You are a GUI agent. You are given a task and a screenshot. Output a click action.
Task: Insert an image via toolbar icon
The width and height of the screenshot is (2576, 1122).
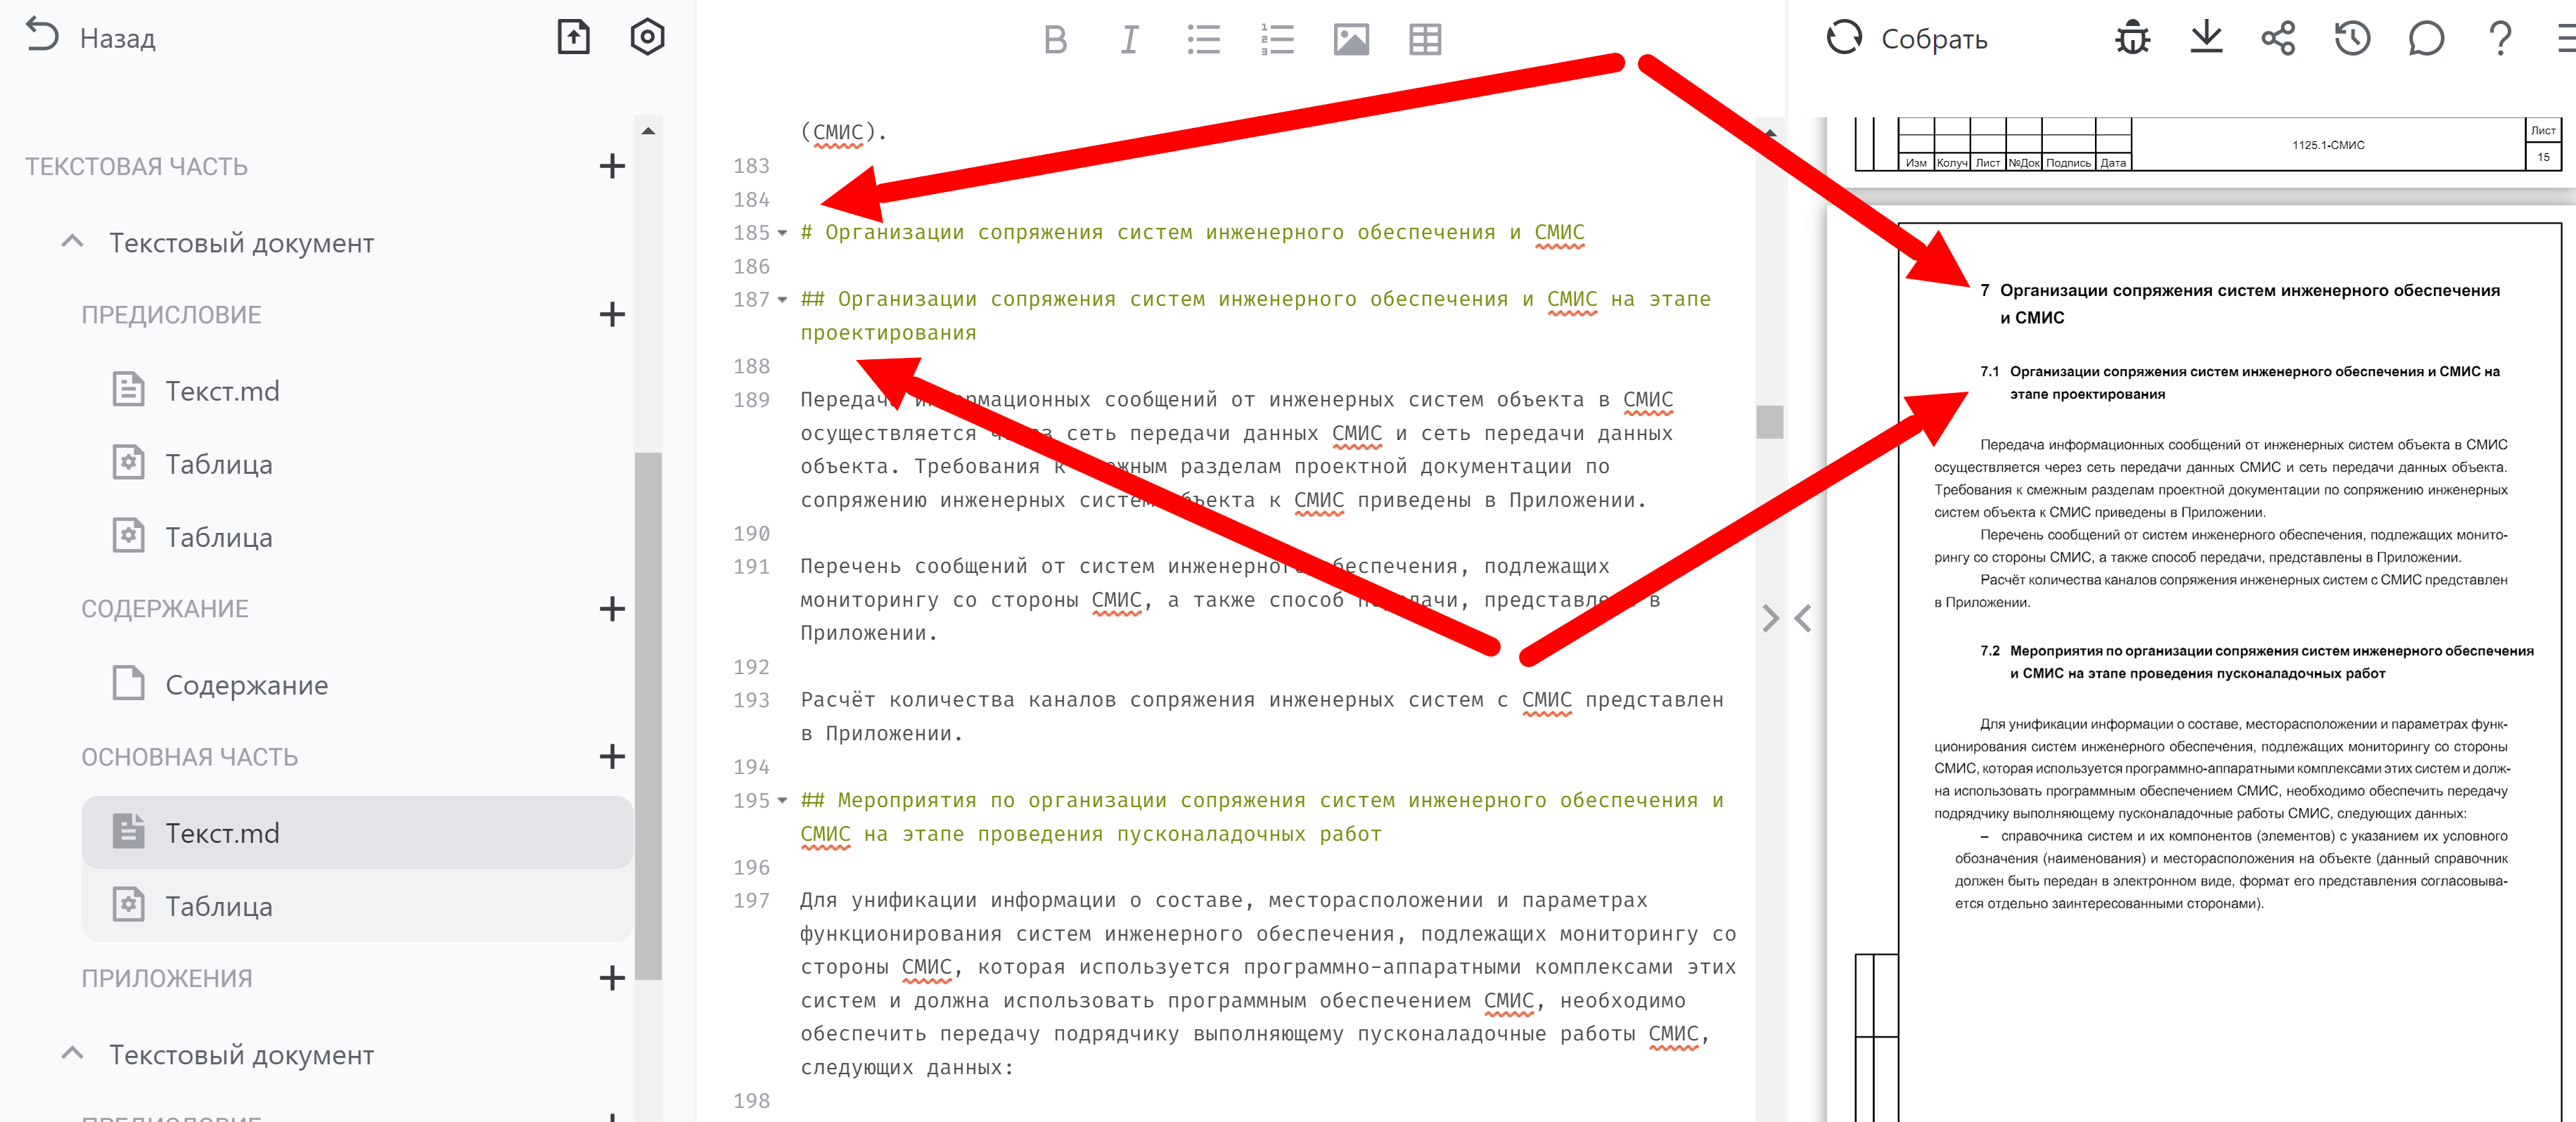point(1351,39)
